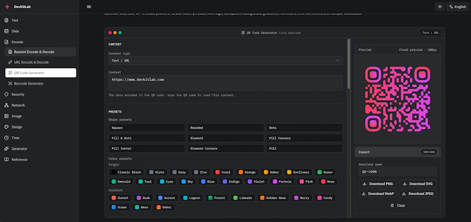Apply the Rounded shape preset
The width and height of the screenshot is (471, 222).
pyautogui.click(x=225, y=127)
